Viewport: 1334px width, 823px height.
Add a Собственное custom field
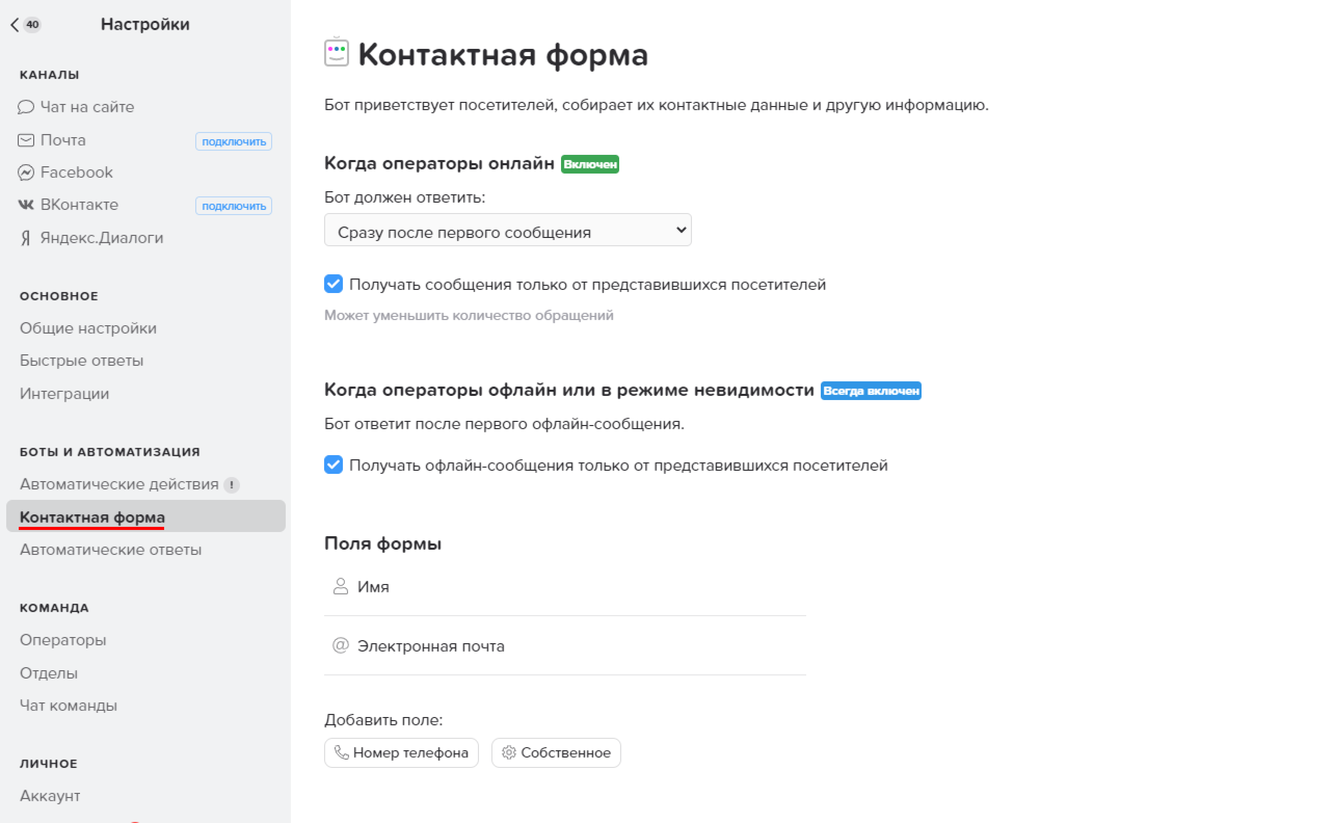coord(555,753)
